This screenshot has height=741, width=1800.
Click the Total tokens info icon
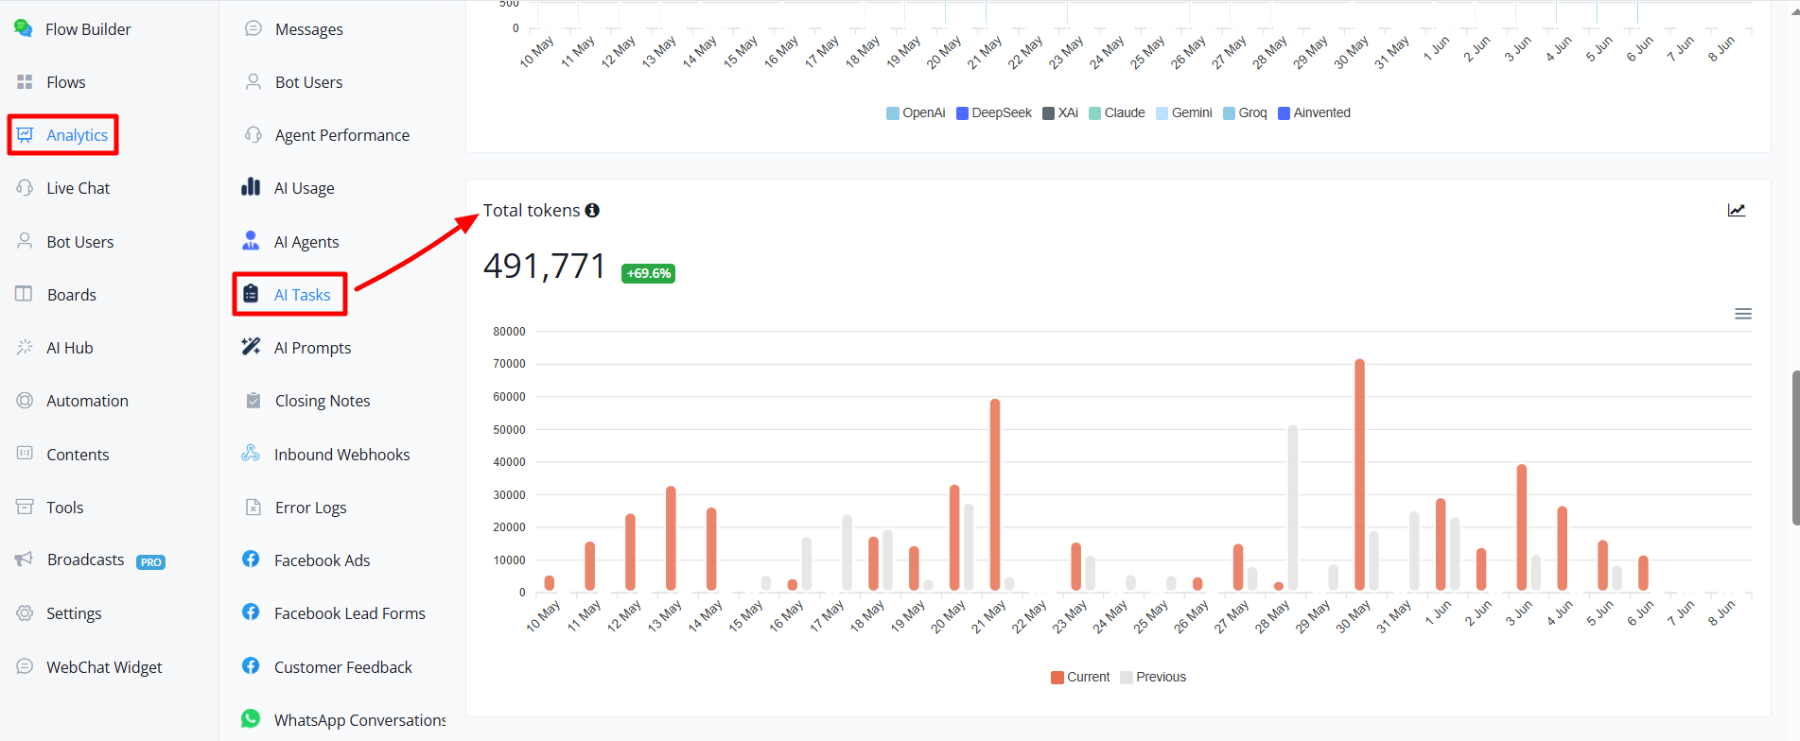click(x=592, y=211)
